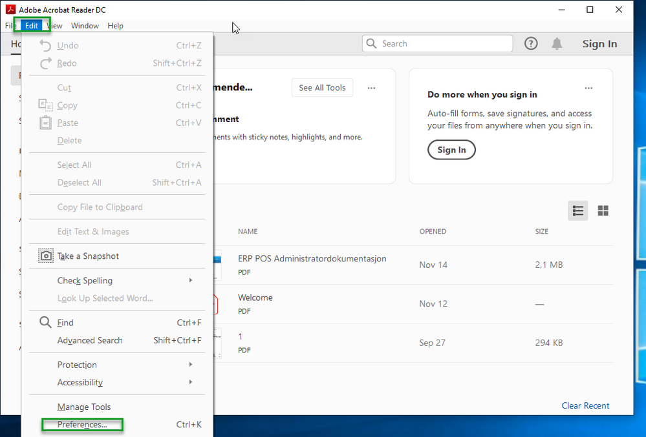Open more options on sign-in card

tap(588, 88)
